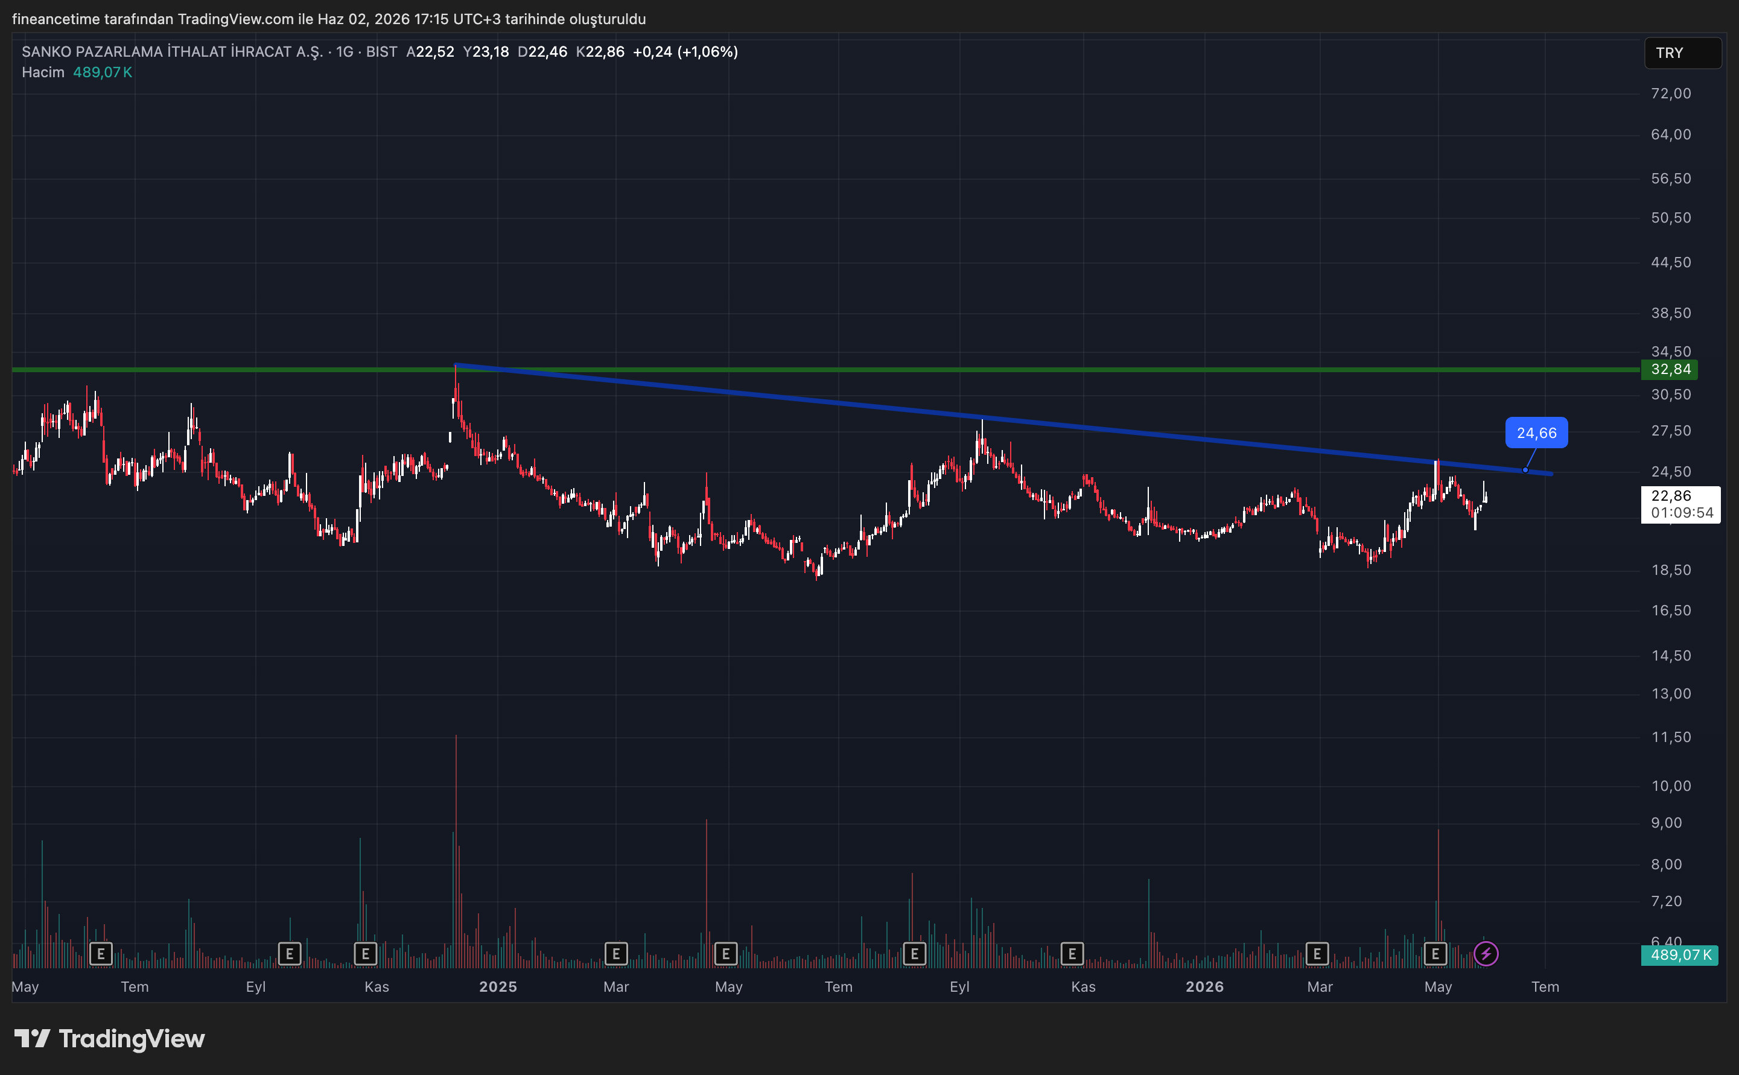Open the earnings E marker before Tem 2024
Screen dimensions: 1739x1075
pos(101,953)
